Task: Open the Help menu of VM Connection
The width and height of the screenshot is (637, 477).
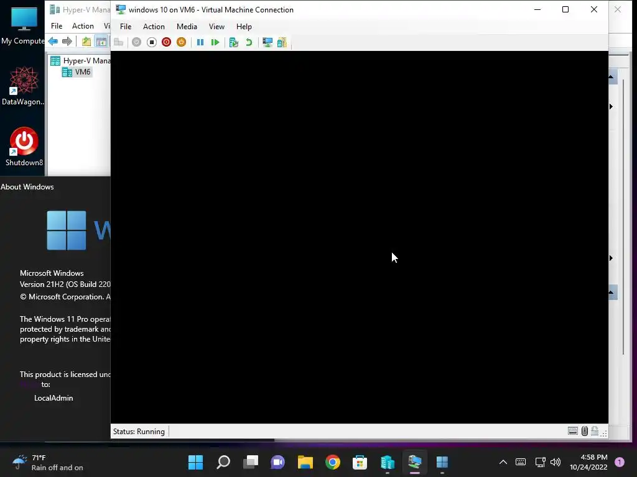Action: pyautogui.click(x=244, y=26)
